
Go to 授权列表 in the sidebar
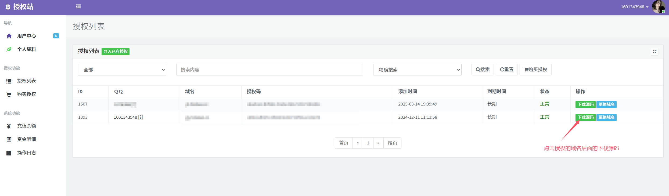(27, 81)
